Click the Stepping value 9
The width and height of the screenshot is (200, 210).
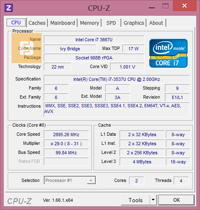(x=177, y=88)
